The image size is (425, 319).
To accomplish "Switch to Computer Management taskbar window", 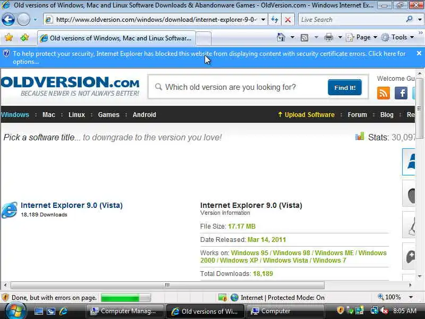I will (x=125, y=311).
